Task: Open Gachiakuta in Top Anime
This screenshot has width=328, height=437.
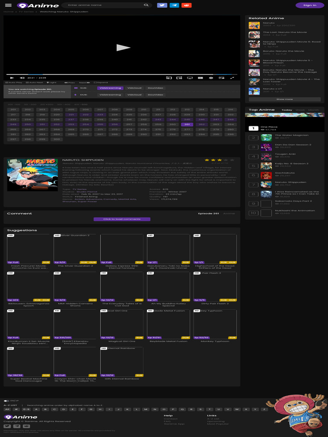Action: point(284,173)
